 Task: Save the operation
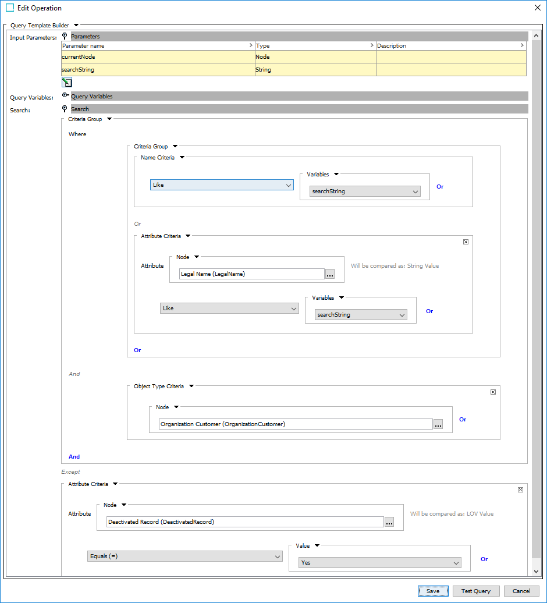pos(433,591)
